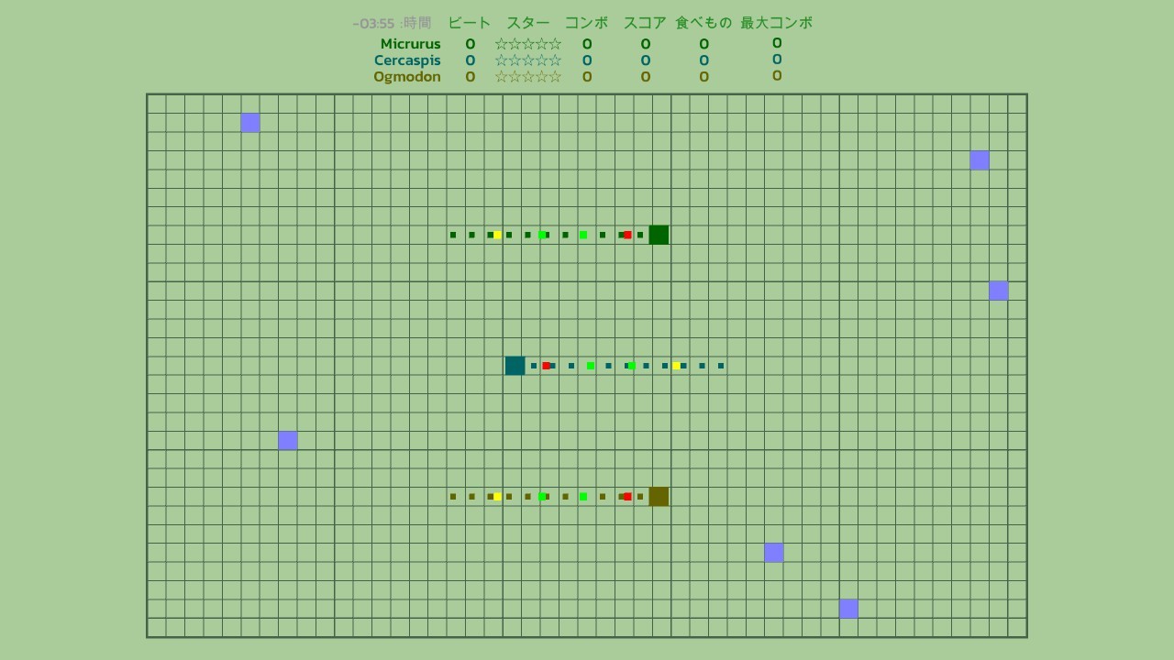The height and width of the screenshot is (660, 1174).
Task: Click the Micrurus player name
Action: (411, 44)
